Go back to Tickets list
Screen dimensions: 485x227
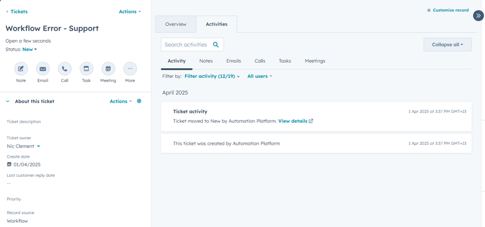click(x=17, y=11)
